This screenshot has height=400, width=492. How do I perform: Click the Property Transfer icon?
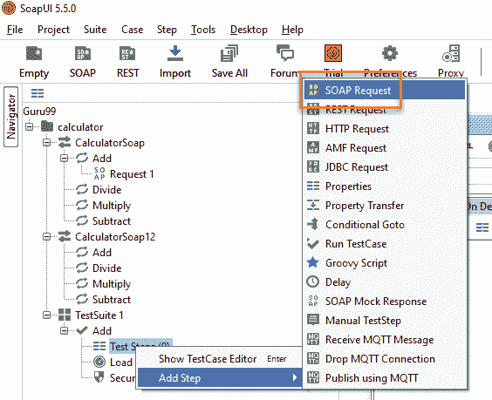coord(313,206)
